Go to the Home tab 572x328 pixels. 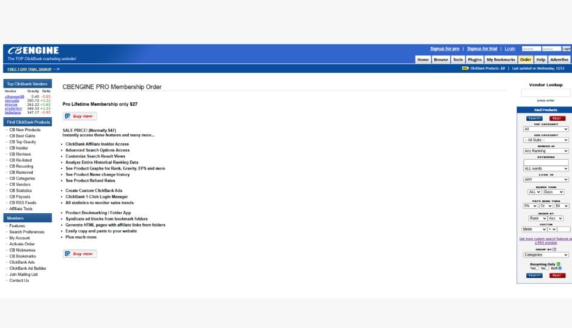coord(423,60)
